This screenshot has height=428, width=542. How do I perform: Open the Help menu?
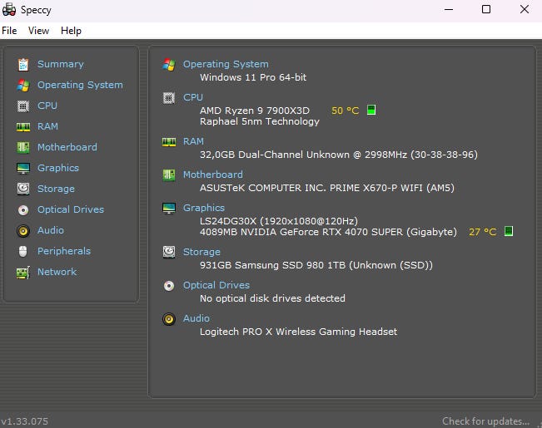pos(71,31)
